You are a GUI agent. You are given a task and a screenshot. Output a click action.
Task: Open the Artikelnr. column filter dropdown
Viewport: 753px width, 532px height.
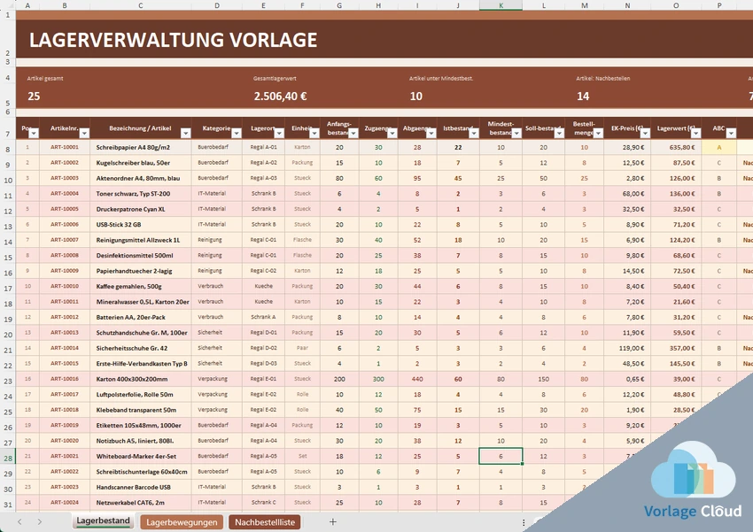(x=84, y=134)
